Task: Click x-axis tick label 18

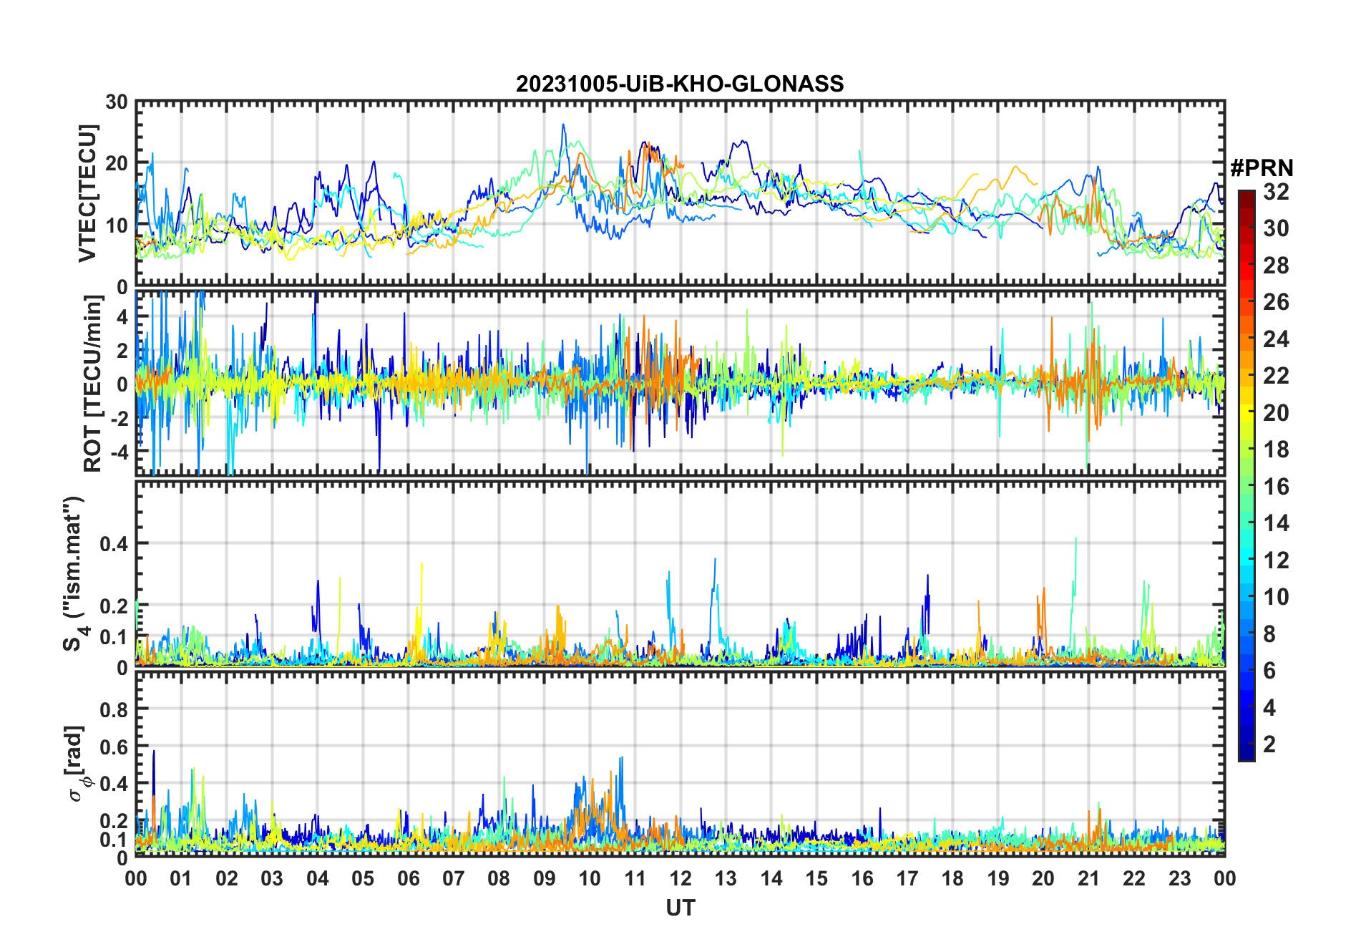Action: coord(952,878)
